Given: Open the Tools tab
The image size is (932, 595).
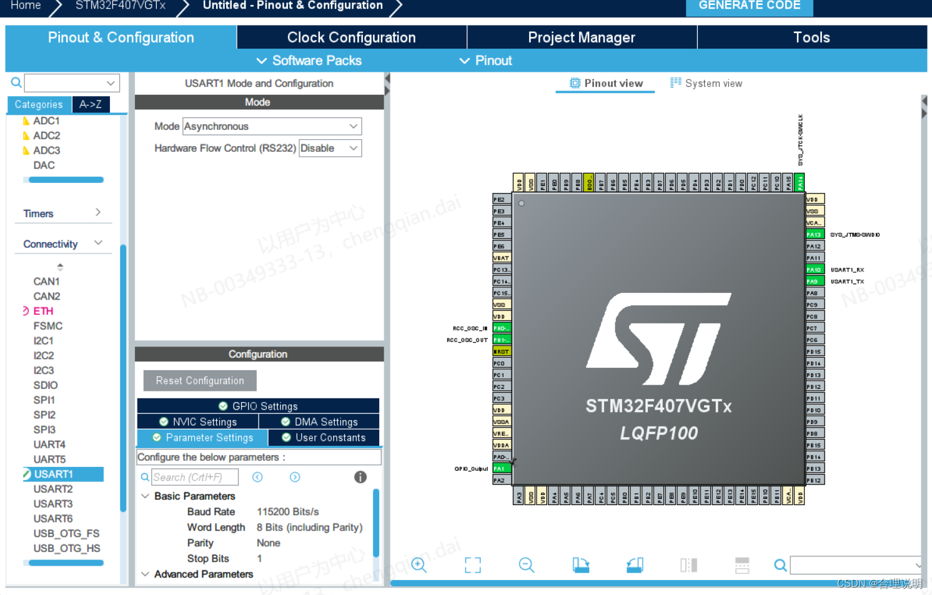Looking at the screenshot, I should pos(811,37).
